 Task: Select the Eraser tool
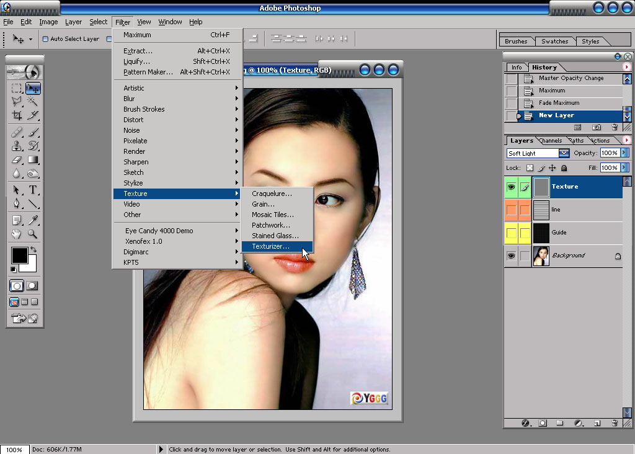[17, 159]
